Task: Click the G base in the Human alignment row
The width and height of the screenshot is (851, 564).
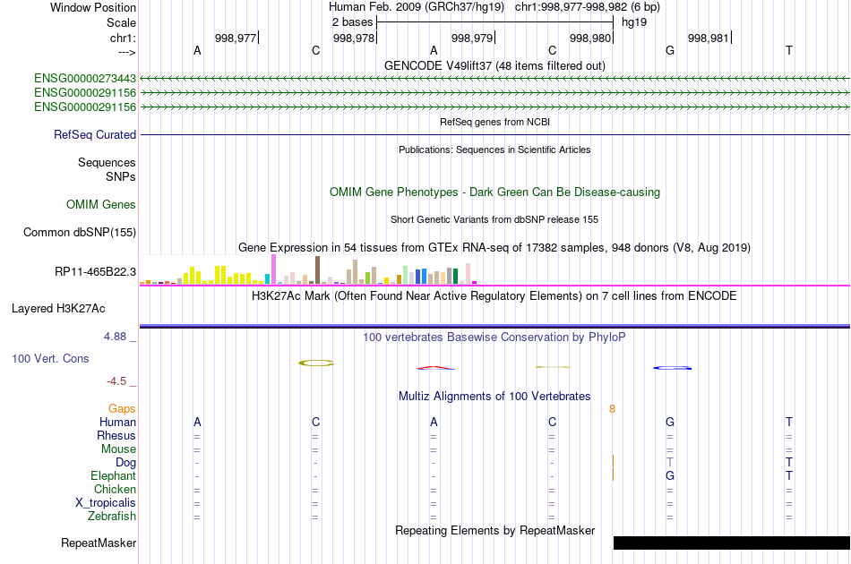Action: tap(670, 422)
